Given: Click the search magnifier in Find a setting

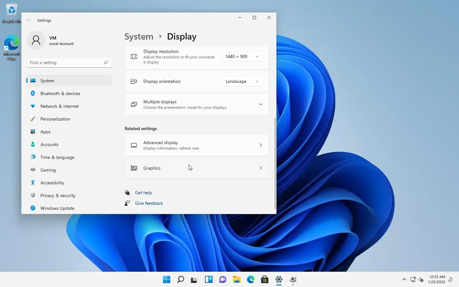Looking at the screenshot, I should tap(106, 63).
